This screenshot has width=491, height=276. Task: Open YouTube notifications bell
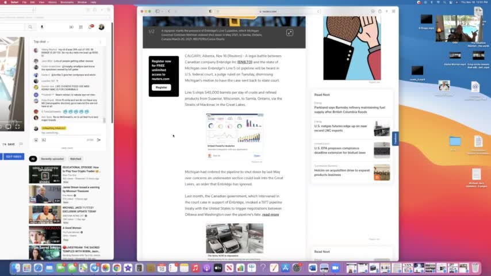tap(90, 27)
